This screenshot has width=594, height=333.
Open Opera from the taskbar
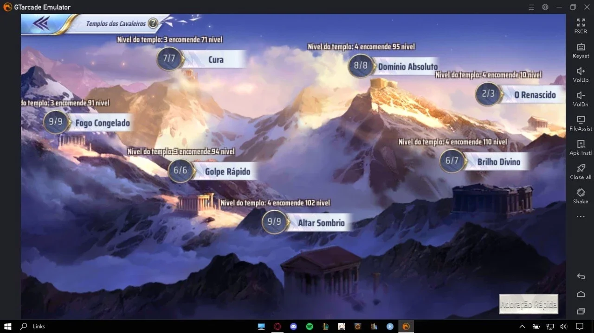277,327
